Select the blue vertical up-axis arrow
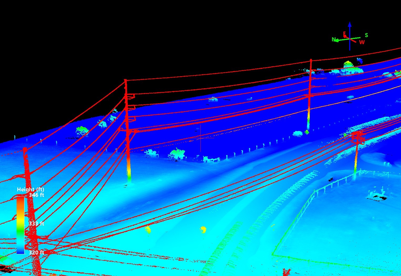The height and width of the screenshot is (276, 401). click(x=349, y=26)
